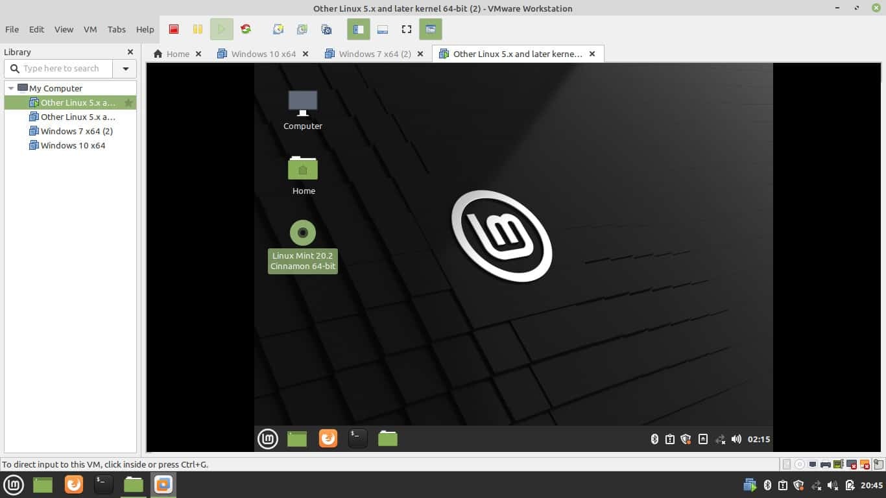Open the VM menu
The height and width of the screenshot is (498, 886).
tap(90, 29)
